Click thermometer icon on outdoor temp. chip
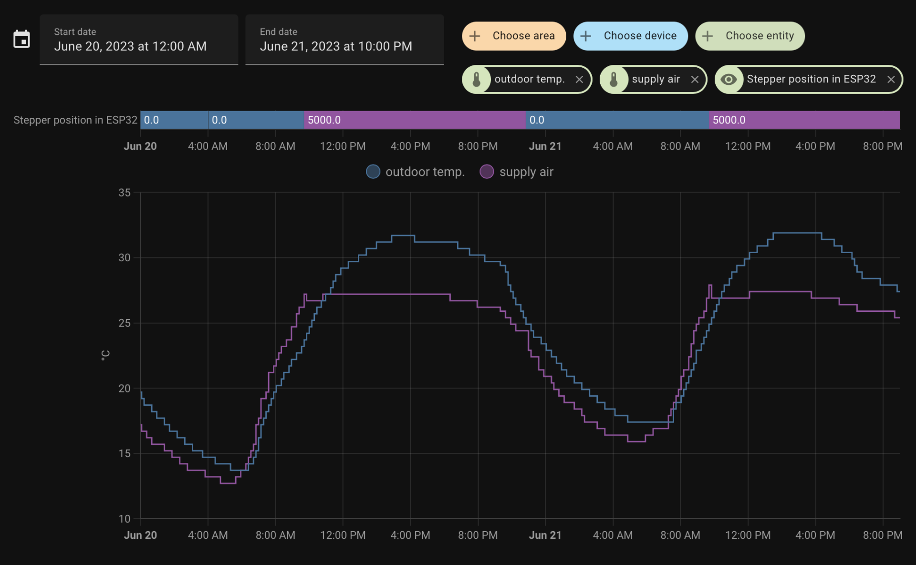This screenshot has height=565, width=916. (x=476, y=80)
